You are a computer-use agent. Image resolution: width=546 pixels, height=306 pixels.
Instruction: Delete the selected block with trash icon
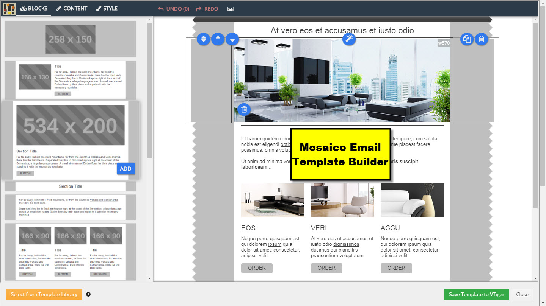click(482, 39)
